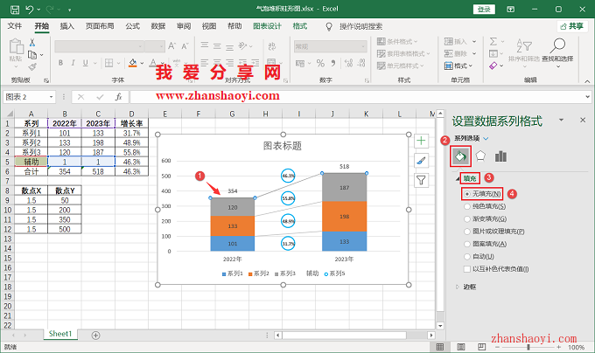
Task: Click the Format Painter brush icon
Action: [x=32, y=67]
